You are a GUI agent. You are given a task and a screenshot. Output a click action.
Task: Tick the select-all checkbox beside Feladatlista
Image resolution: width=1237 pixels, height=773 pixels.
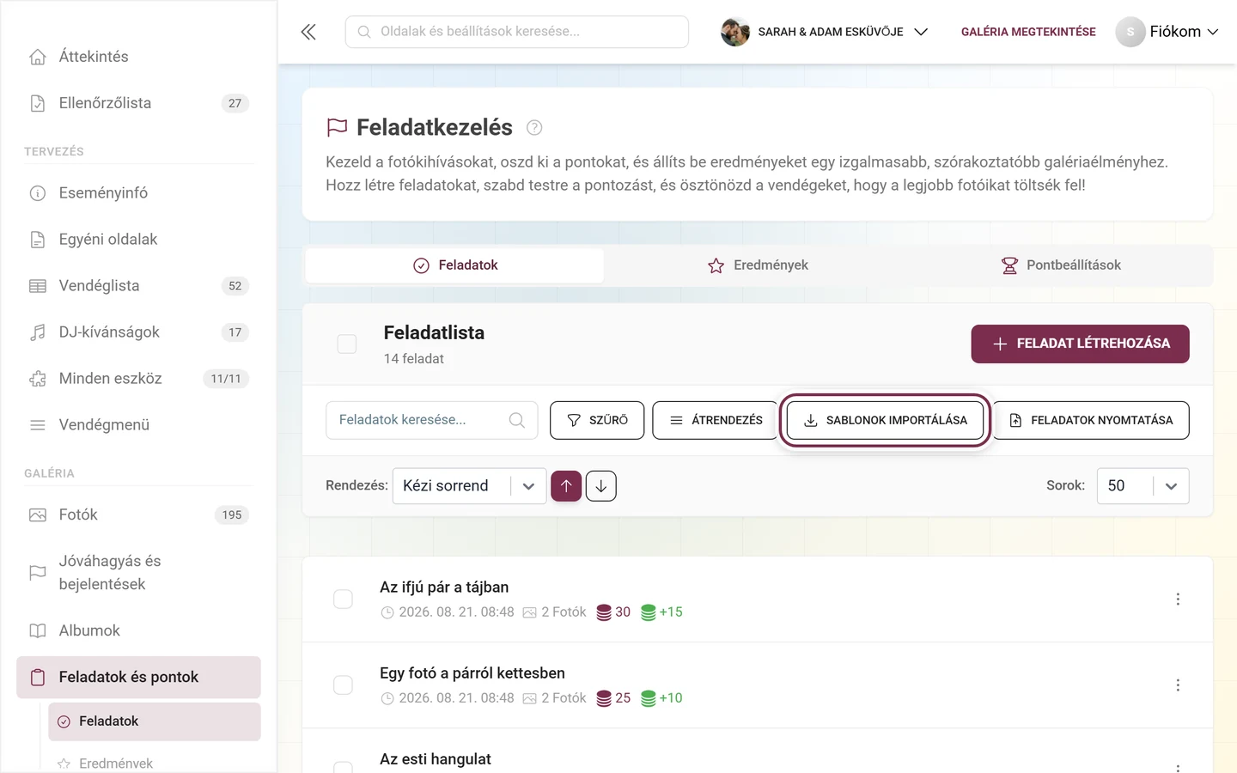[347, 344]
